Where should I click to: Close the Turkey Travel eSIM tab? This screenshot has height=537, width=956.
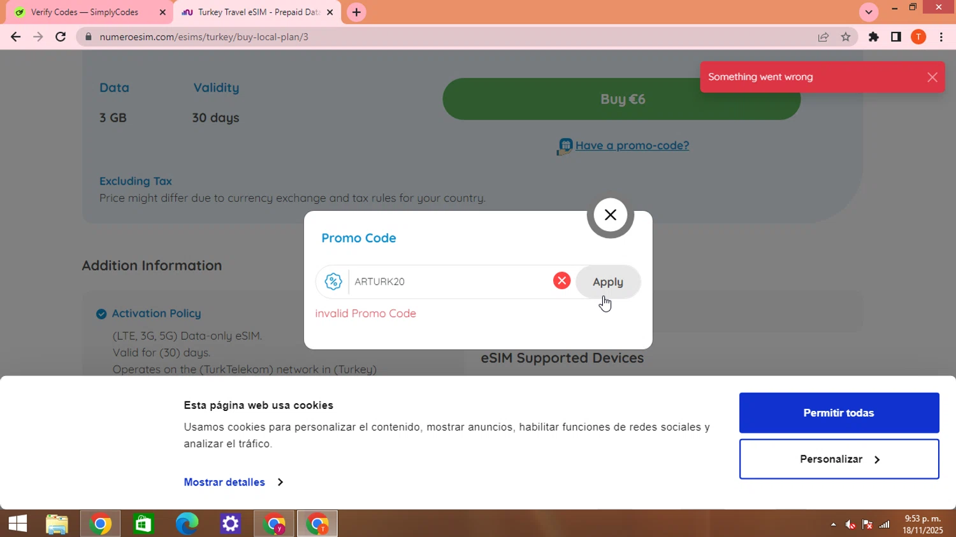pos(330,12)
